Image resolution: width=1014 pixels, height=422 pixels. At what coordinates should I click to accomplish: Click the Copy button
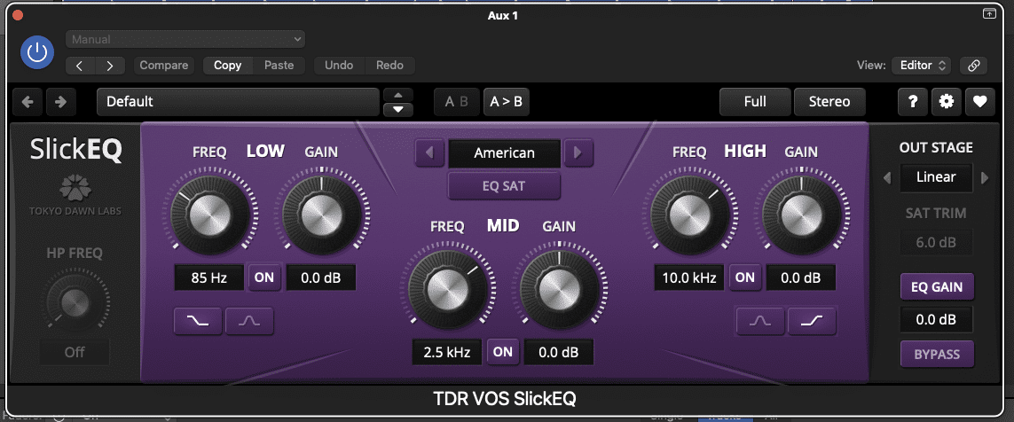pos(228,66)
